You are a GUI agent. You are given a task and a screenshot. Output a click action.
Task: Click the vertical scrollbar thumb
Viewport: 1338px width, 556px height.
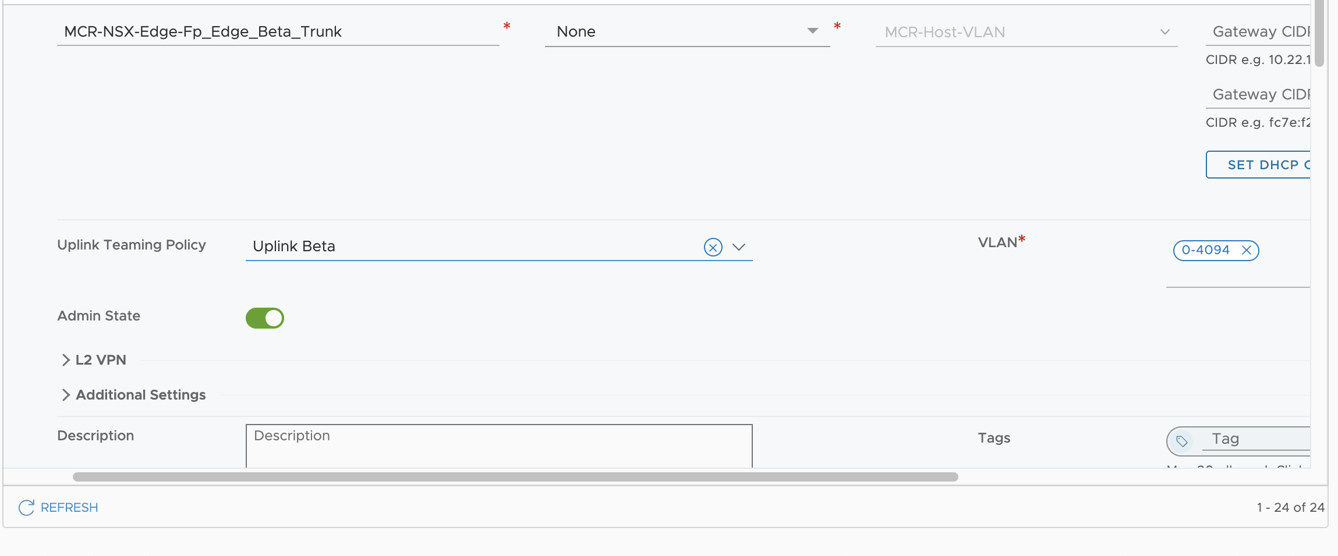[x=1319, y=33]
